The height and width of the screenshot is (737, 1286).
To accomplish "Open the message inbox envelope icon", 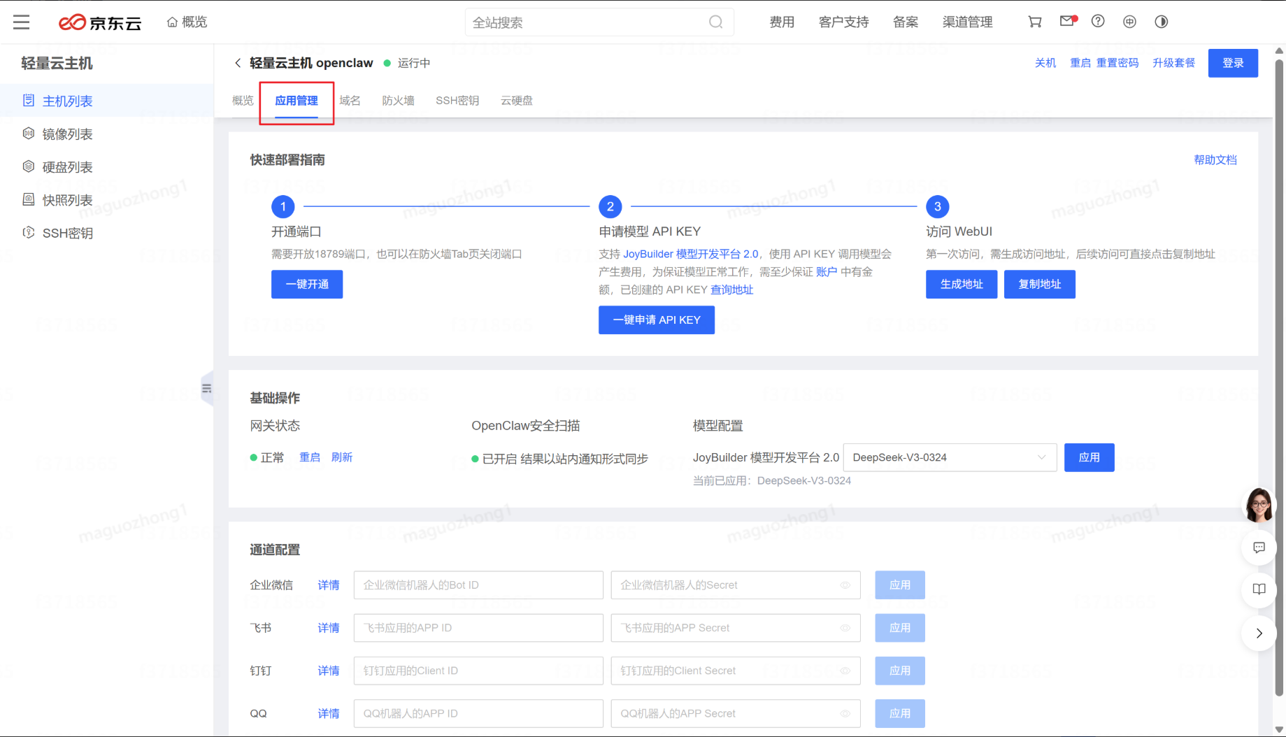I will [x=1066, y=22].
